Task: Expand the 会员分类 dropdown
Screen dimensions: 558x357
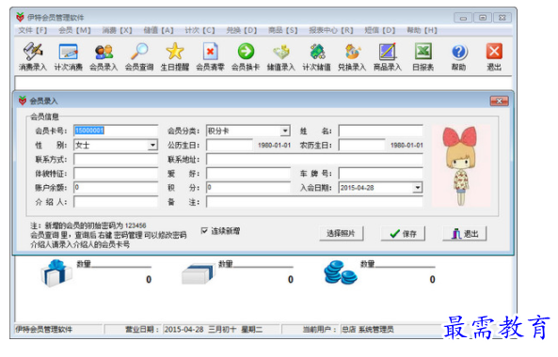Action: click(x=285, y=131)
